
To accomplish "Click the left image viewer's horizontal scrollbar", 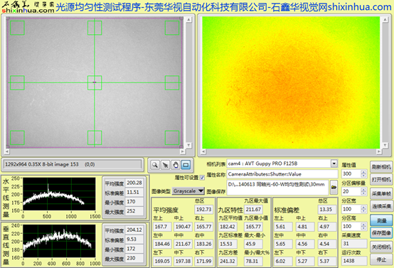I will [95, 151].
